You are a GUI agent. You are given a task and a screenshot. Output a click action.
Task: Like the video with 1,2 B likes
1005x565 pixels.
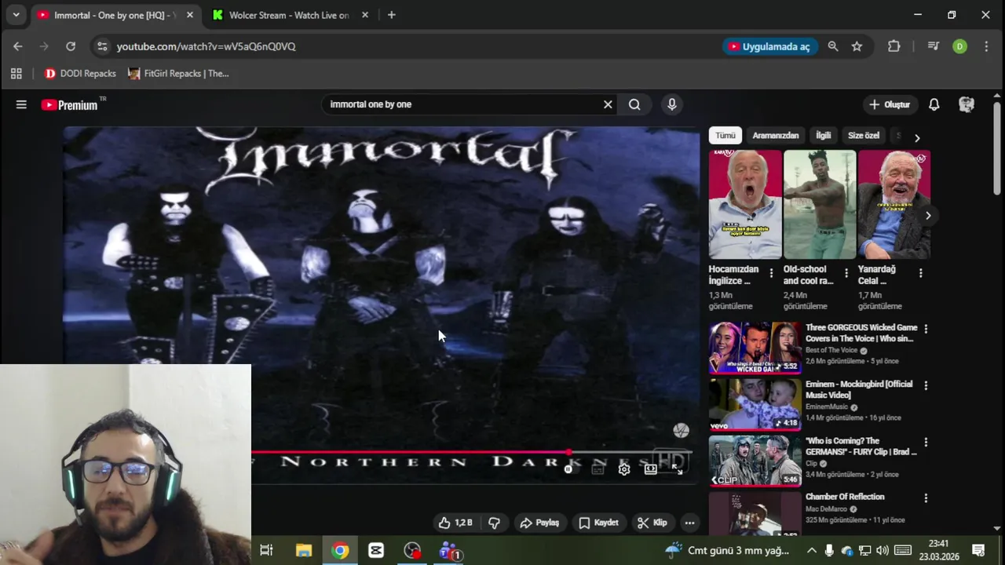pyautogui.click(x=455, y=523)
